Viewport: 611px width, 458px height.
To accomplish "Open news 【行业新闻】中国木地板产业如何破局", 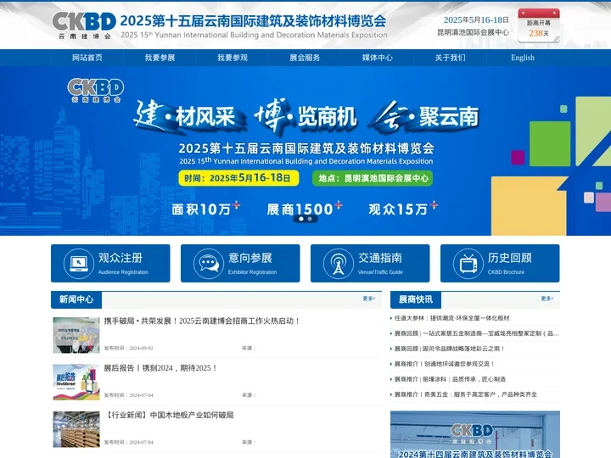I will tap(169, 415).
